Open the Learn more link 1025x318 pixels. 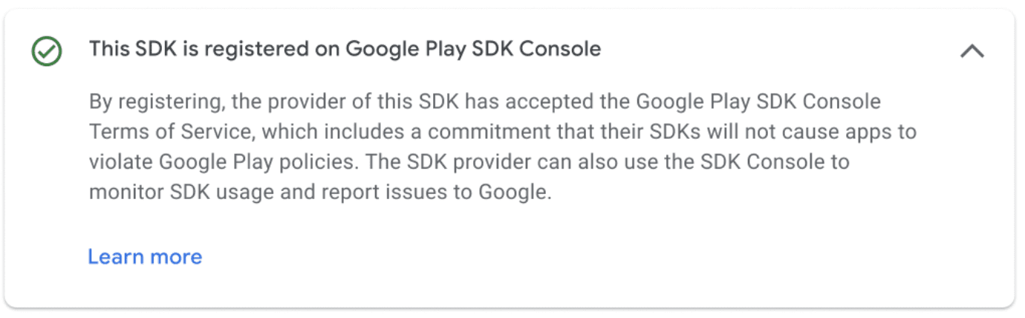[145, 256]
